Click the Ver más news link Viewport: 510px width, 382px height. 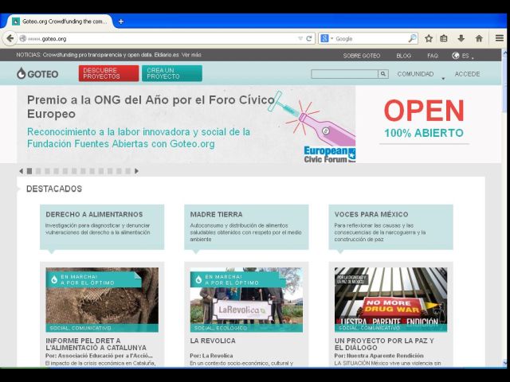click(x=191, y=55)
